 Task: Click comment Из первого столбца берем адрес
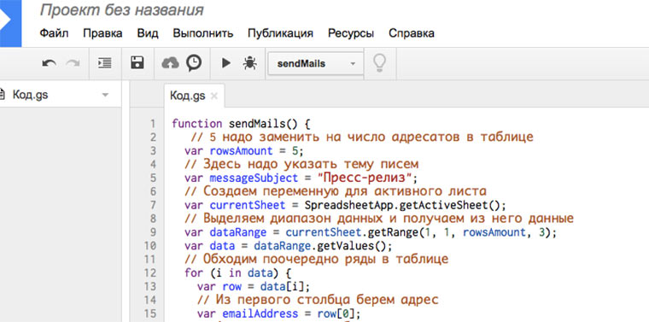click(318, 300)
